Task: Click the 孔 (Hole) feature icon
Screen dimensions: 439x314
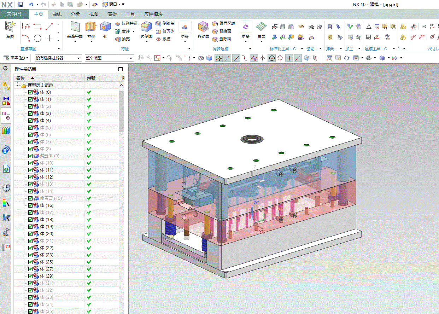Action: point(105,27)
